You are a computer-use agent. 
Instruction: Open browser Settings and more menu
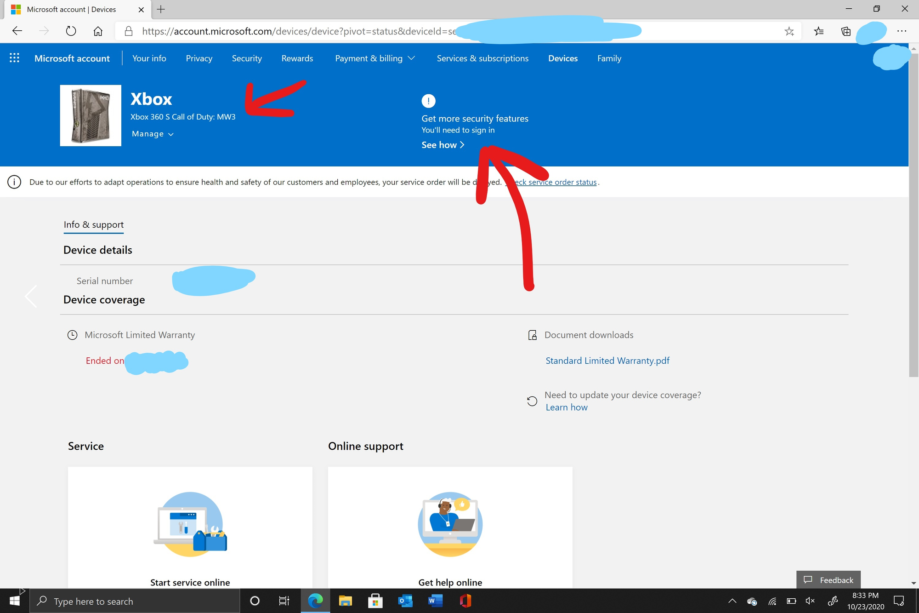(902, 31)
